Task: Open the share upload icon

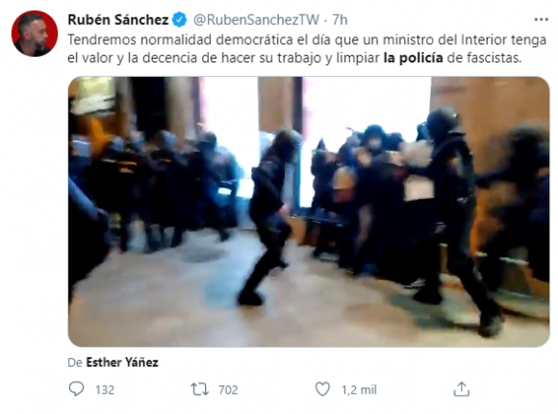Action: click(x=462, y=389)
